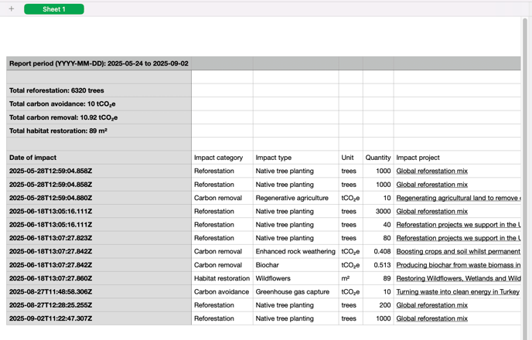Select the Sheet 1 tab
Screen dimensions: 532x340
[54, 9]
